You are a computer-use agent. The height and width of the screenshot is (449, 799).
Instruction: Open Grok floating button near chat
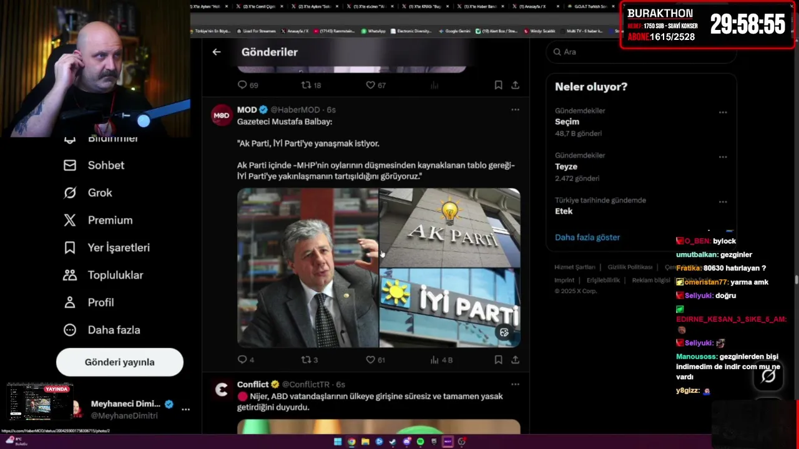point(768,376)
